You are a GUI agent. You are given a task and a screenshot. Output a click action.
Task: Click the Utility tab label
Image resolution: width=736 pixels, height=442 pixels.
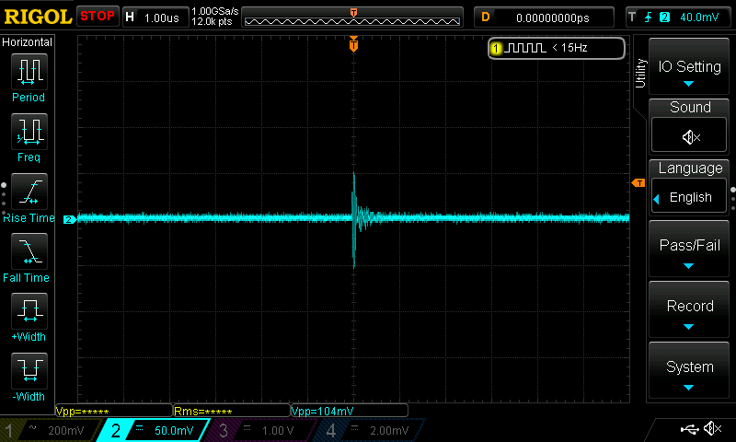640,74
